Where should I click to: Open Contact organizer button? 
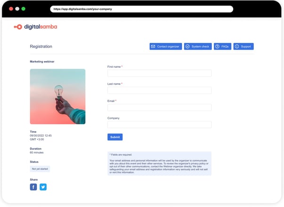tap(165, 47)
